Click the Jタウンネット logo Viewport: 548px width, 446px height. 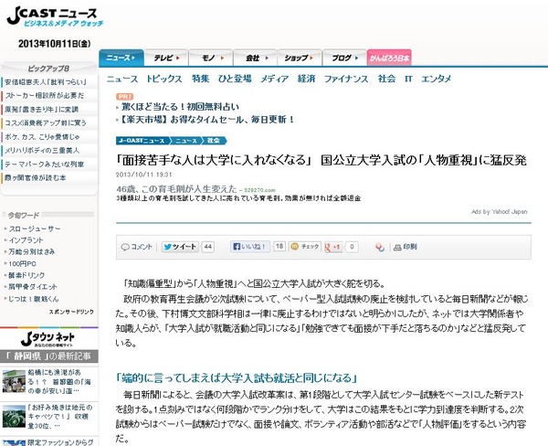point(47,338)
